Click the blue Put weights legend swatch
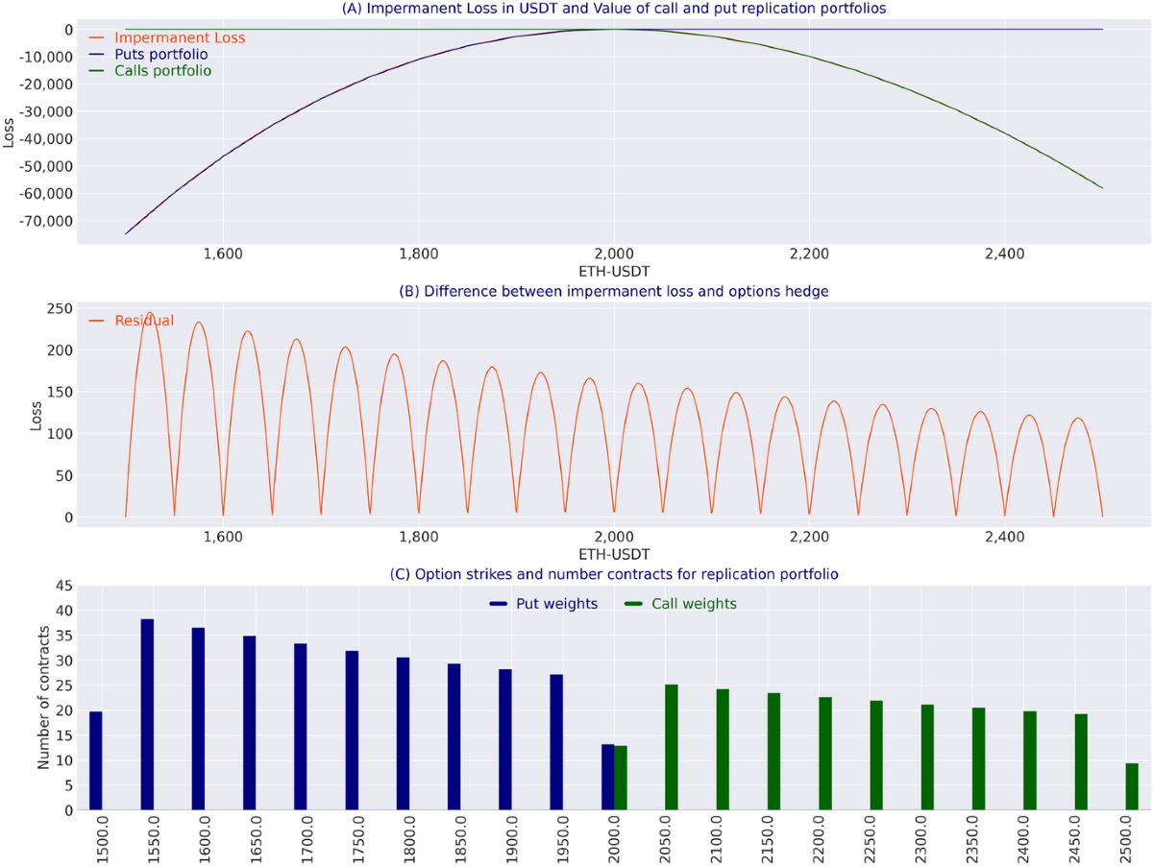The image size is (1153, 866). (497, 604)
